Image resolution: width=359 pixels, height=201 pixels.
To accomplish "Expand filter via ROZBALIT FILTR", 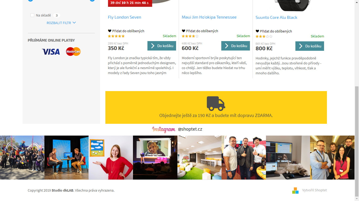I will coord(61,23).
